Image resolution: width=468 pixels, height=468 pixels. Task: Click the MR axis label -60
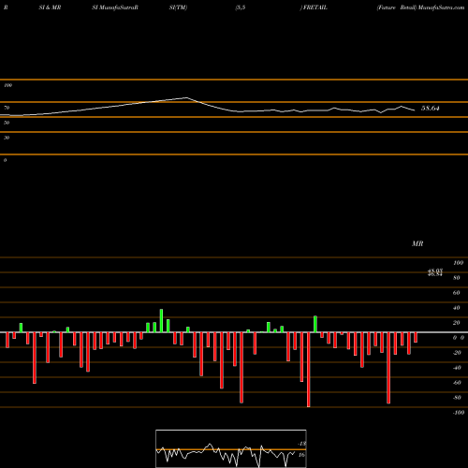tap(457, 383)
